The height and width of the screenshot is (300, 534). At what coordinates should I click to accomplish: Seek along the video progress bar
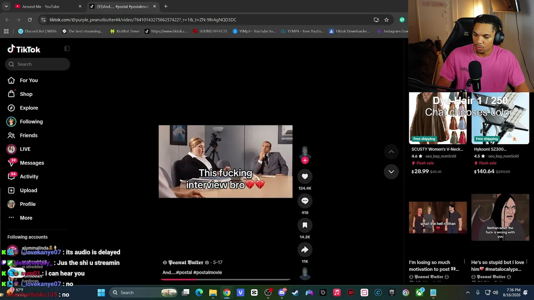pyautogui.click(x=226, y=280)
